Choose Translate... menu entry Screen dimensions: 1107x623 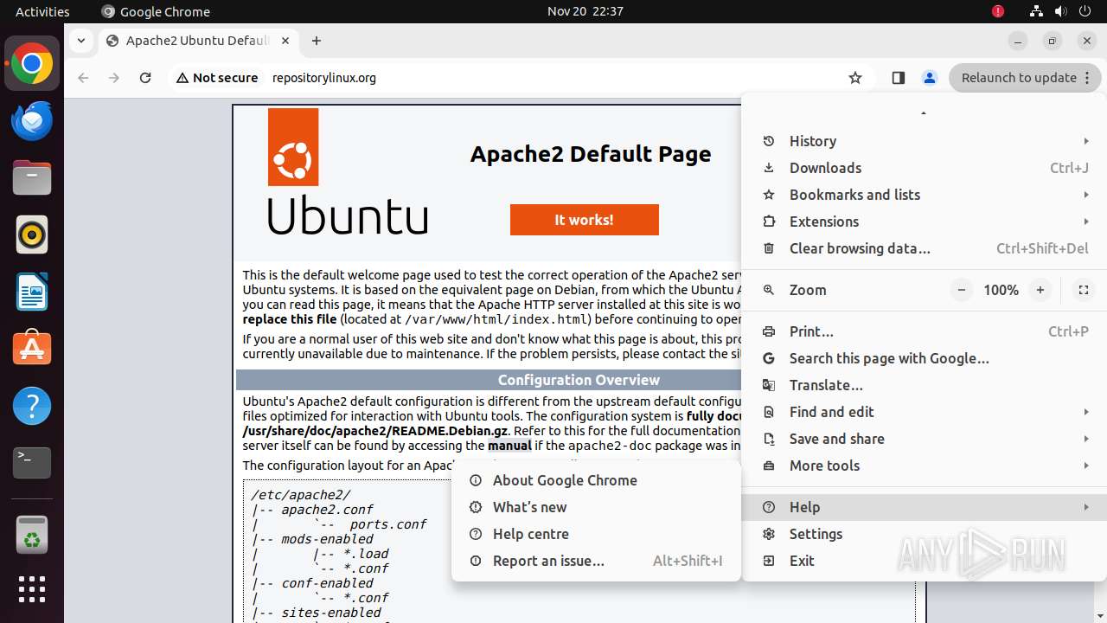[925, 385]
